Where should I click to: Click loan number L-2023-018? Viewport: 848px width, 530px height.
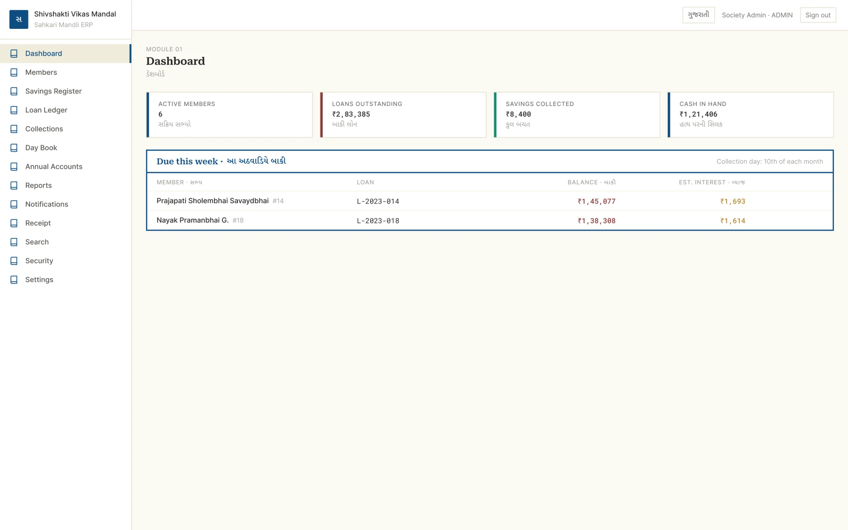378,221
